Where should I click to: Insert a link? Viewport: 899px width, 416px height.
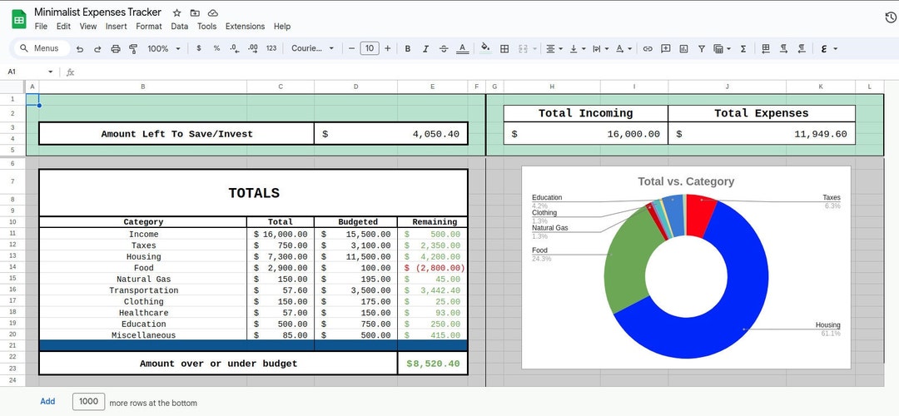(x=648, y=49)
